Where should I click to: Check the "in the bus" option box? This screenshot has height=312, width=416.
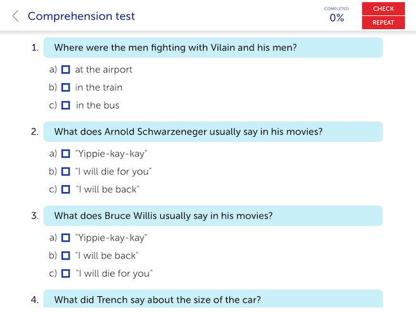pos(66,105)
